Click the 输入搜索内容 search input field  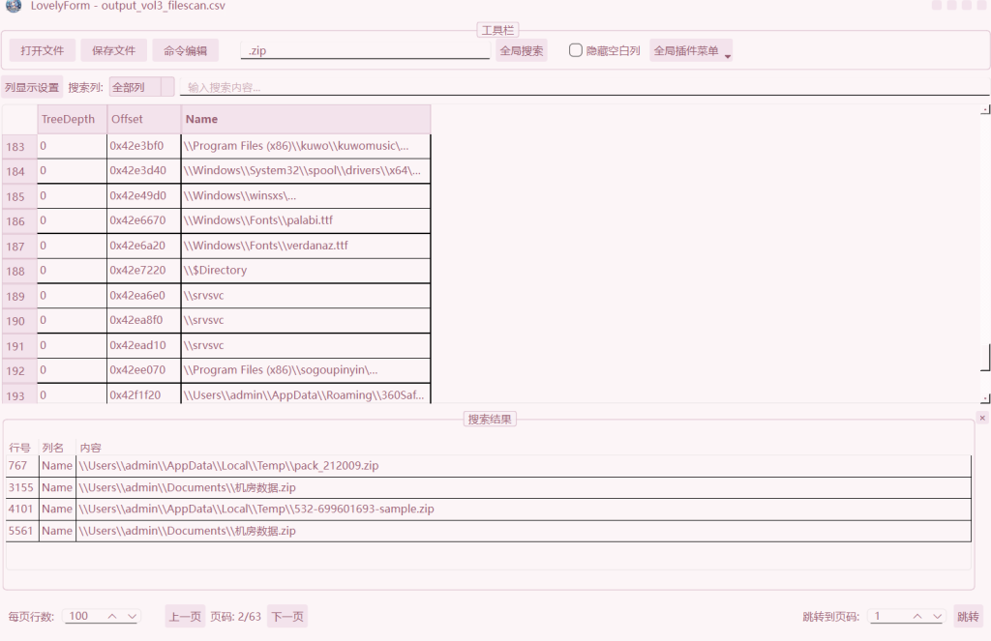point(581,87)
